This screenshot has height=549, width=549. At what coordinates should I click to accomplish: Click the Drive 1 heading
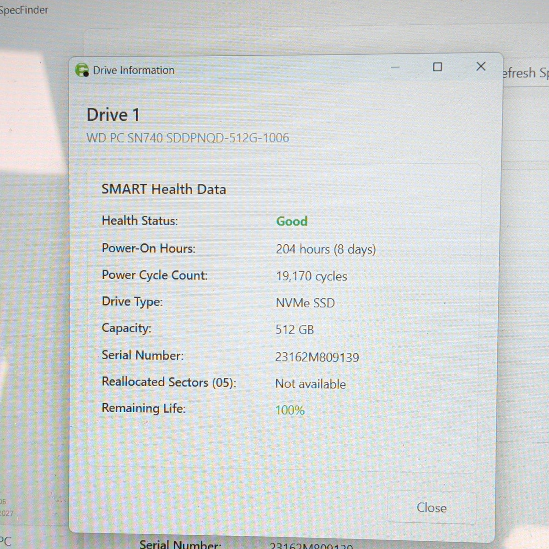click(113, 115)
